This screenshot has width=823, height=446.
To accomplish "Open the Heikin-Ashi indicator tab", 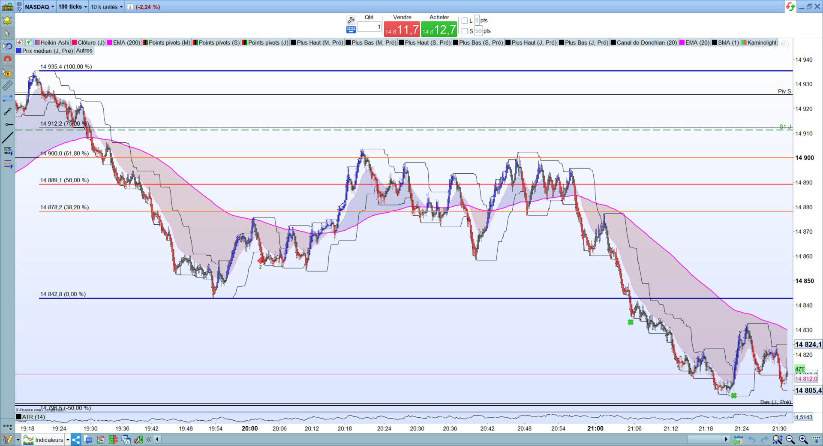I will (x=52, y=42).
